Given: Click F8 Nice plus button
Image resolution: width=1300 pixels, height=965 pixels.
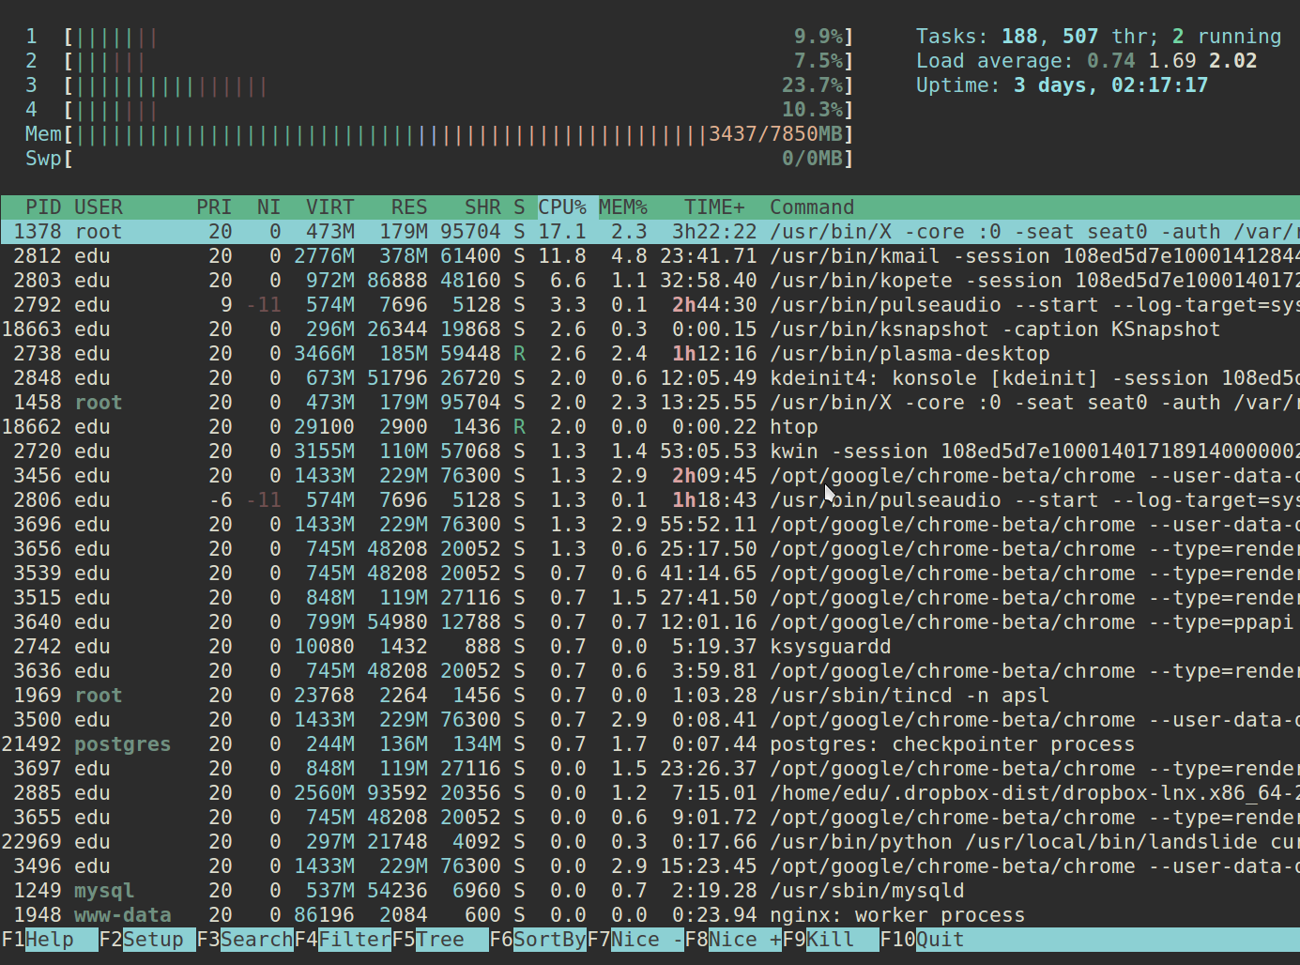Looking at the screenshot, I should point(733,940).
